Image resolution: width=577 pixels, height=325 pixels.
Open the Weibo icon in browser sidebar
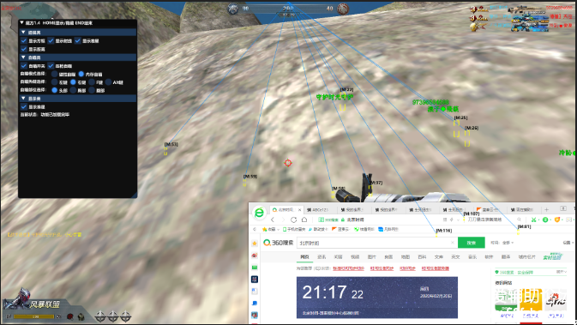(x=255, y=256)
